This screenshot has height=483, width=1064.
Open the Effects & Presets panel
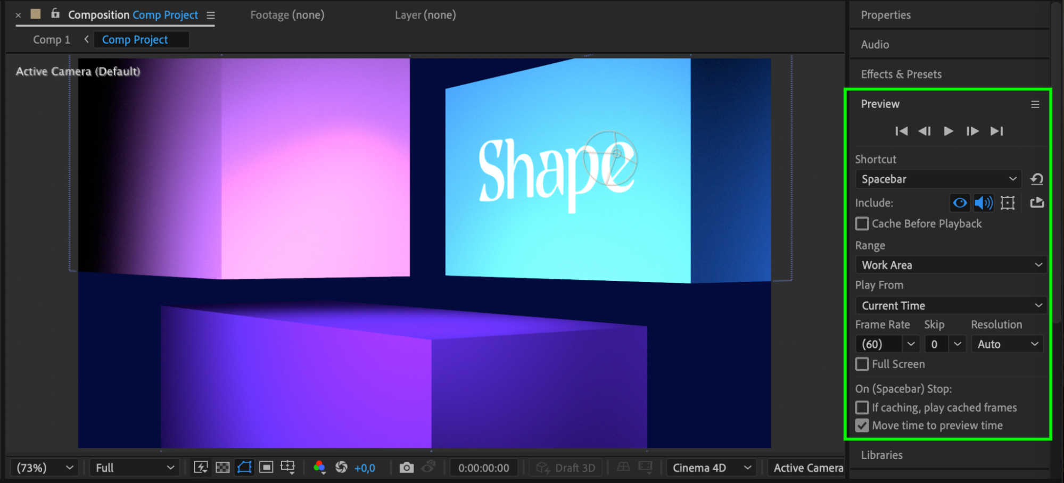pyautogui.click(x=901, y=74)
